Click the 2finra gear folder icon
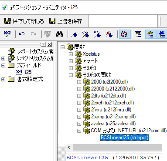The width and height of the screenshot is (167, 161). tap(87, 110)
